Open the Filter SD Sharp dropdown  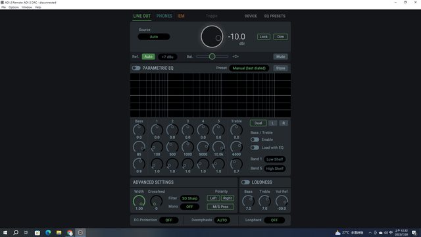point(189,198)
